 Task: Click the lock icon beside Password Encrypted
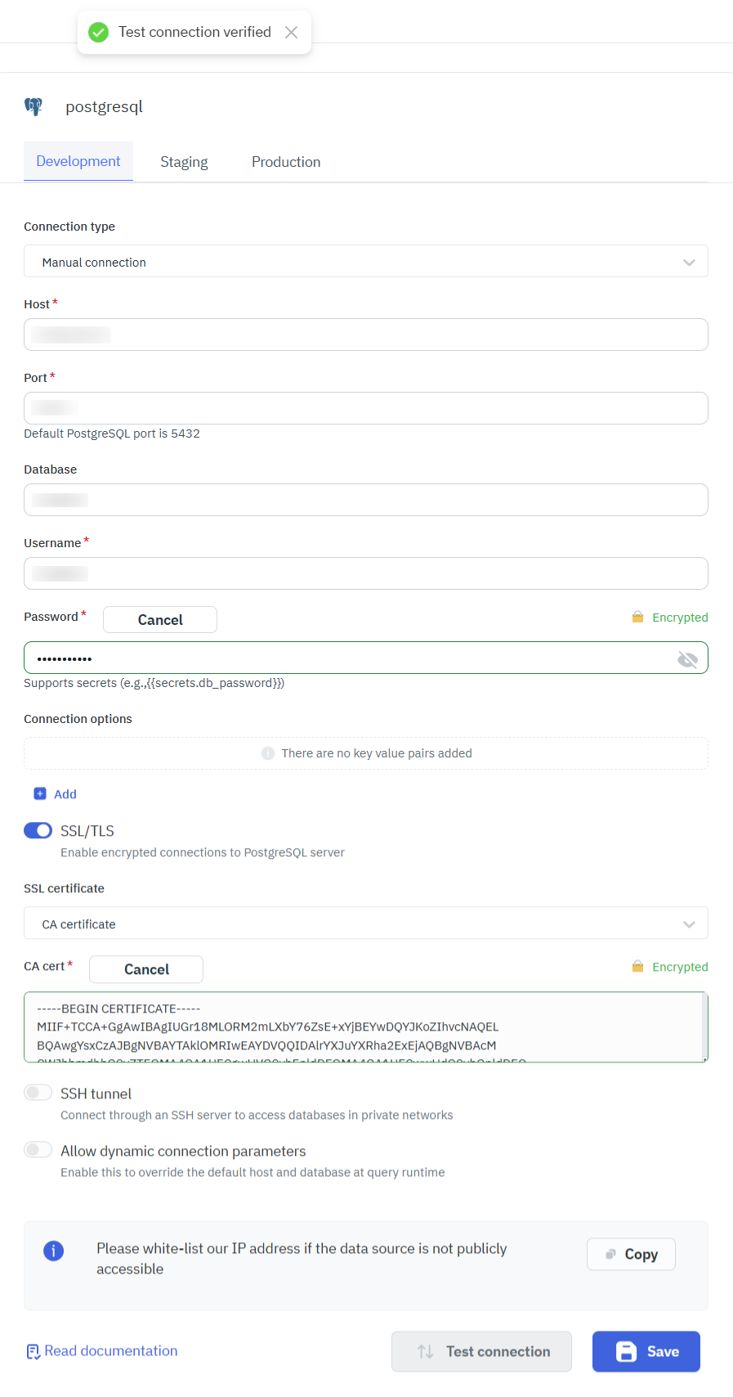click(x=637, y=617)
